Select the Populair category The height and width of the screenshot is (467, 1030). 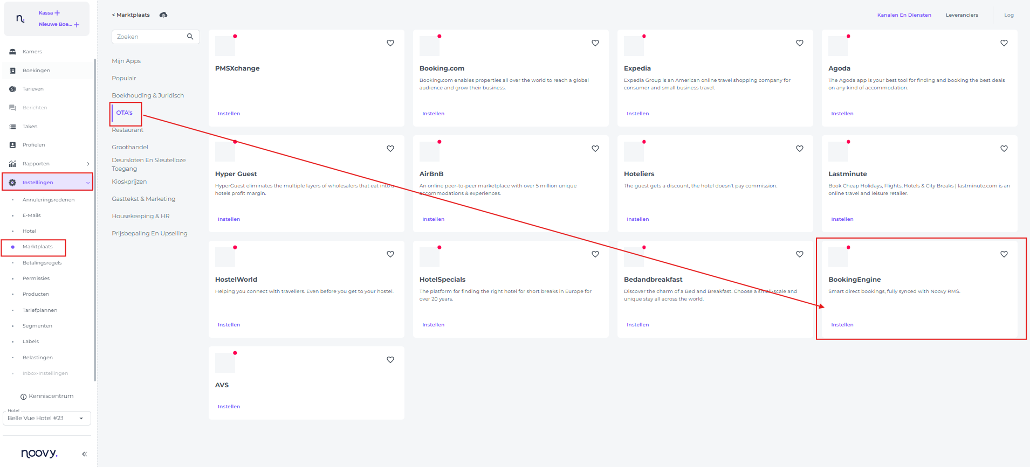(124, 78)
